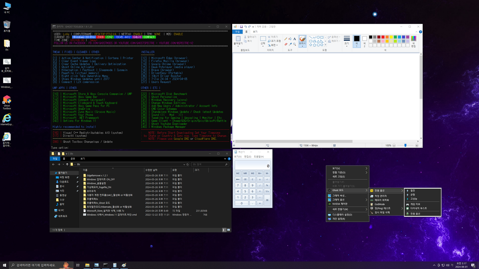Open Paint File (파일) tab

tap(237, 32)
